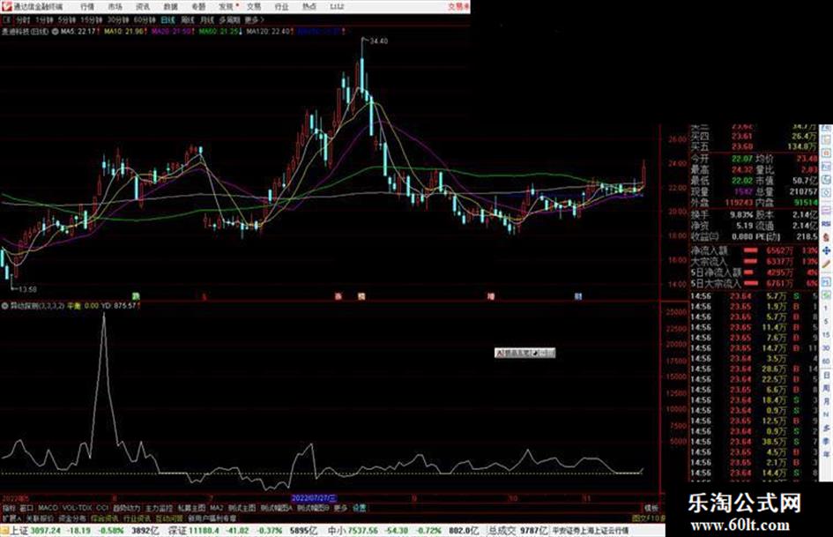Open the 发现 menu
Viewport: 833px width, 537px height.
point(227,6)
